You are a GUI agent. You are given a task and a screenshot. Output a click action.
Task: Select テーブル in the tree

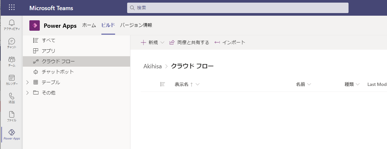pyautogui.click(x=77, y=82)
